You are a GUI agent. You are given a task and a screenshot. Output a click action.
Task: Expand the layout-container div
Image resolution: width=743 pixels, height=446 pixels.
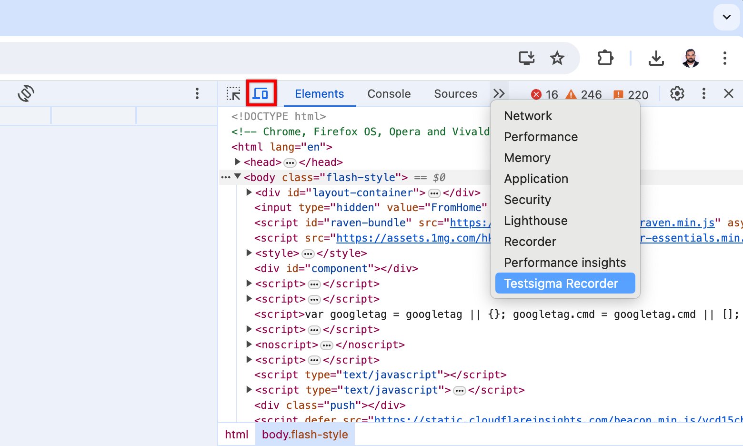coord(249,193)
